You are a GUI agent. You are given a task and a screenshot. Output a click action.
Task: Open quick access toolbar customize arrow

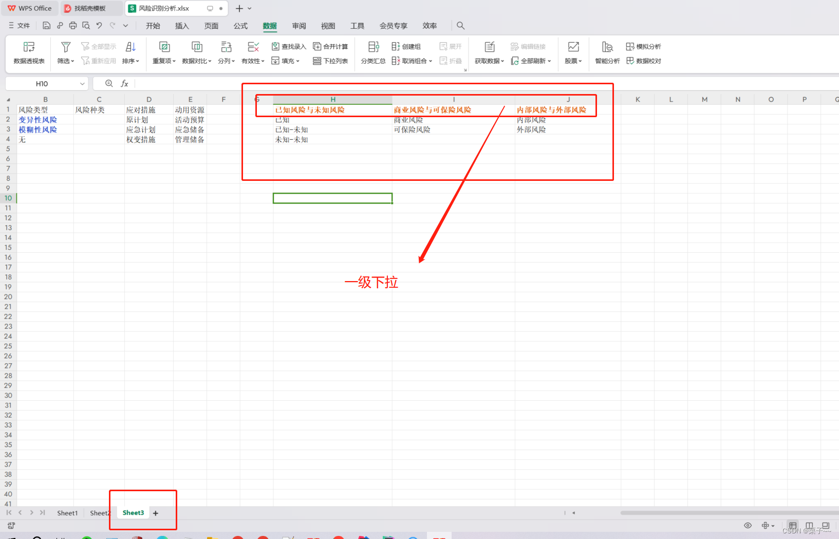(125, 25)
